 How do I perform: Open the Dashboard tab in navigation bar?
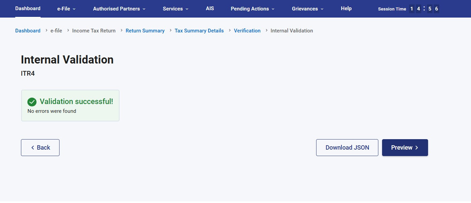(x=28, y=8)
